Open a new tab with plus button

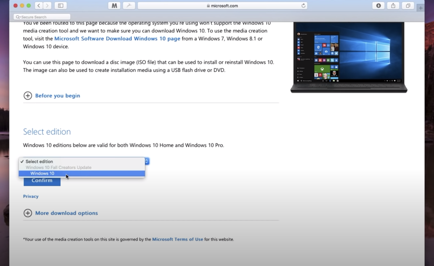421,8
